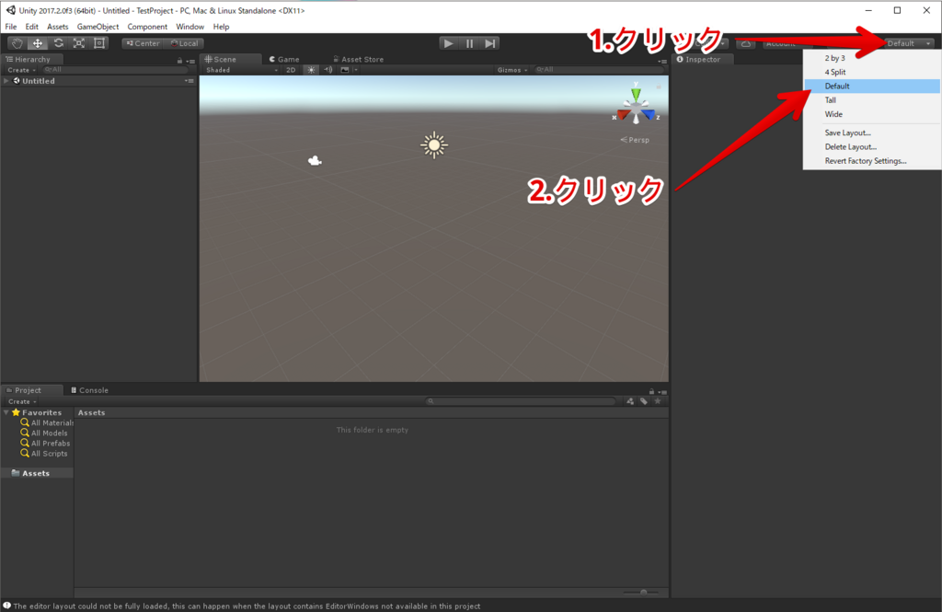
Task: Select the Main Camera gizmo
Action: pyautogui.click(x=315, y=160)
